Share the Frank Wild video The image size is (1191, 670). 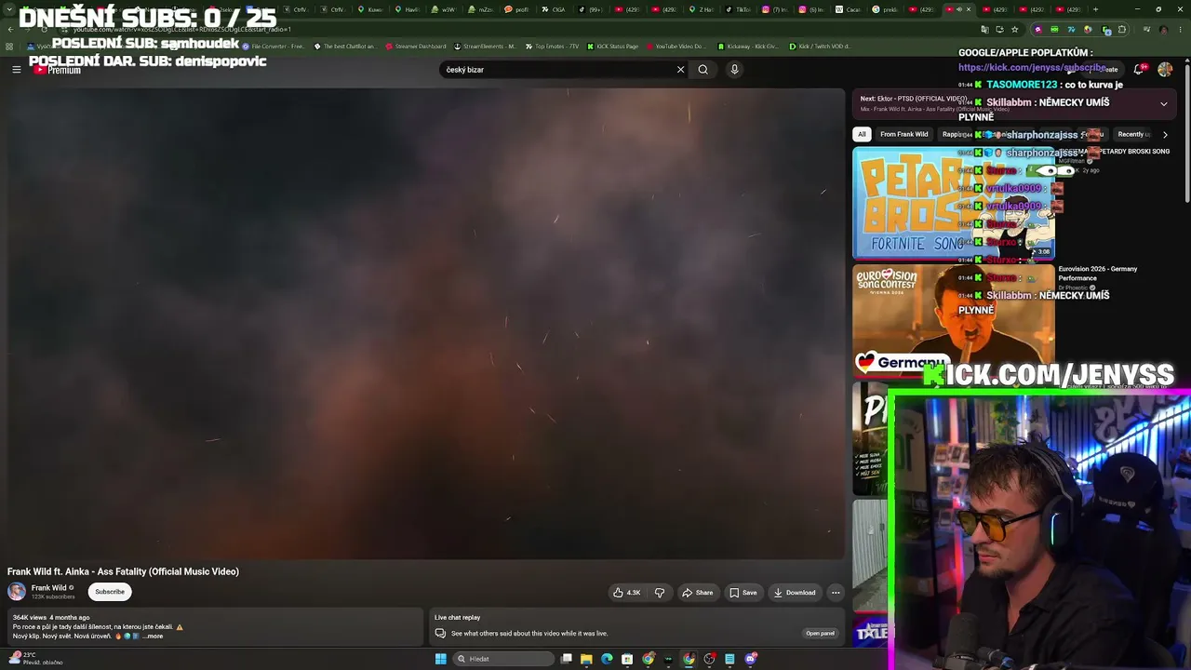point(698,593)
